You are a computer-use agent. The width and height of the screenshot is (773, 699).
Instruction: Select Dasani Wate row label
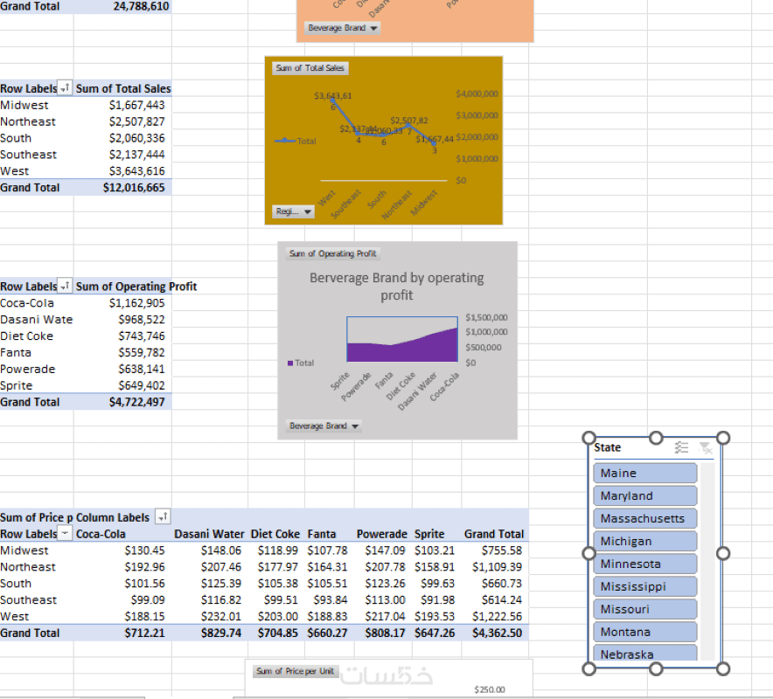pos(37,320)
